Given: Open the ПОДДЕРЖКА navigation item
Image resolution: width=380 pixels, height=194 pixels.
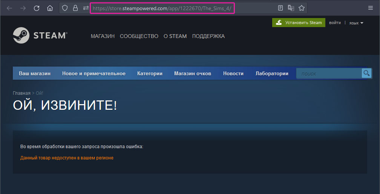Looking at the screenshot, I should (208, 36).
